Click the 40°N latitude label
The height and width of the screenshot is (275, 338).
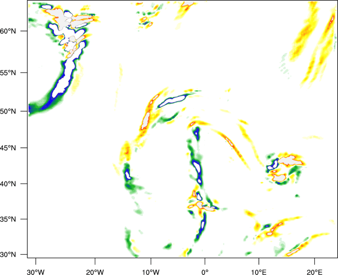8,184
